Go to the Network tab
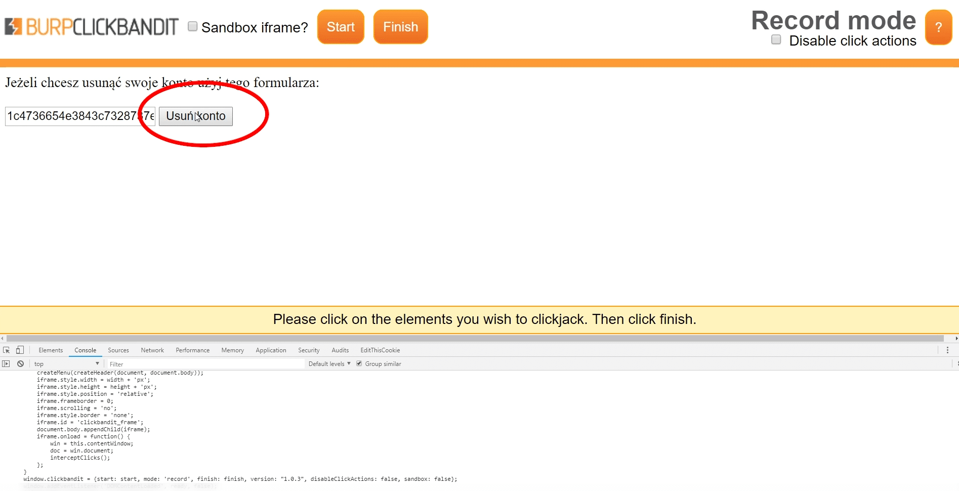959x491 pixels. (152, 350)
